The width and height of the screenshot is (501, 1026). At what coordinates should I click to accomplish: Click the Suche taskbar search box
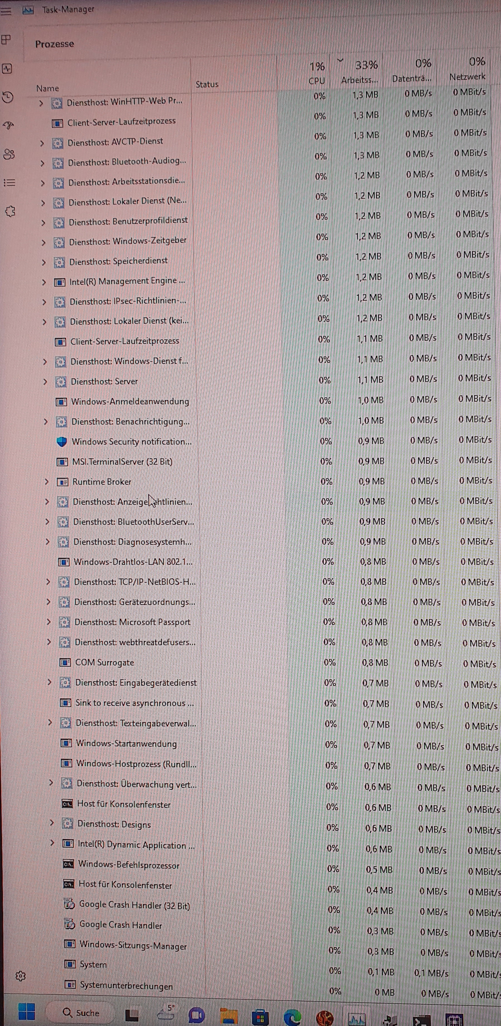81,1013
